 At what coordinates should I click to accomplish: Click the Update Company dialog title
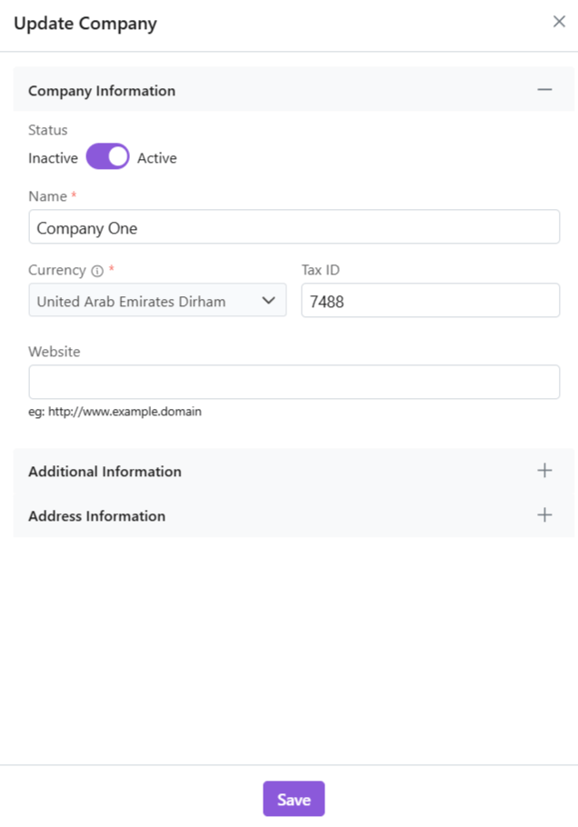[x=85, y=24]
